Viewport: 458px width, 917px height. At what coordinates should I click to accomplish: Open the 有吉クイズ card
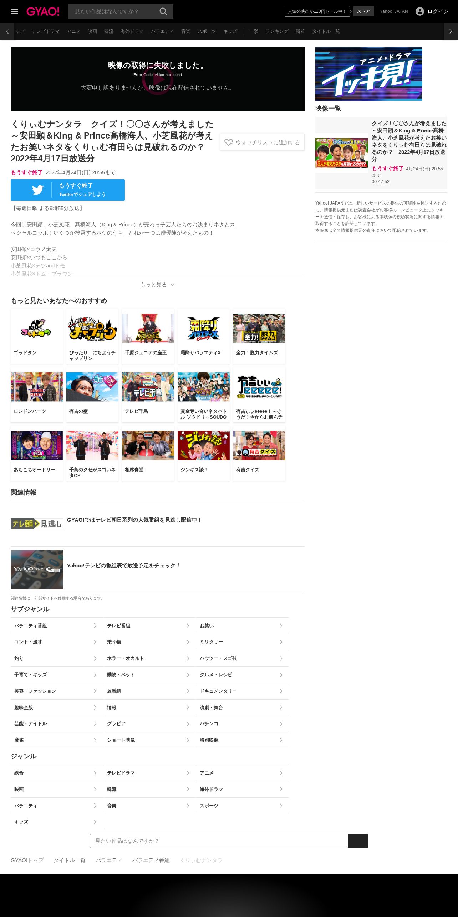pos(259,454)
